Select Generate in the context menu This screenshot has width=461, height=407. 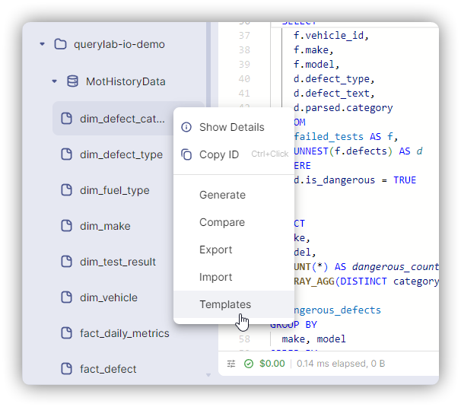point(222,195)
